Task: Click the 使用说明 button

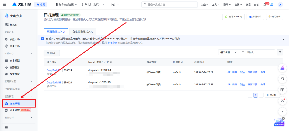Action: [274, 17]
